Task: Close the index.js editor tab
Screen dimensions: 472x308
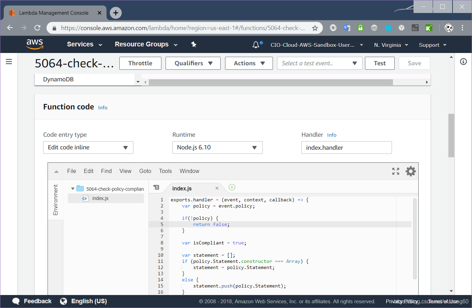Action: 217,188
